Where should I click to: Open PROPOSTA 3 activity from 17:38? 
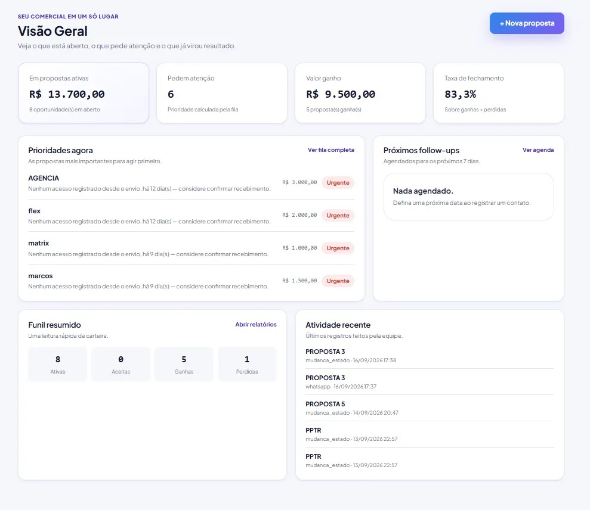430,356
